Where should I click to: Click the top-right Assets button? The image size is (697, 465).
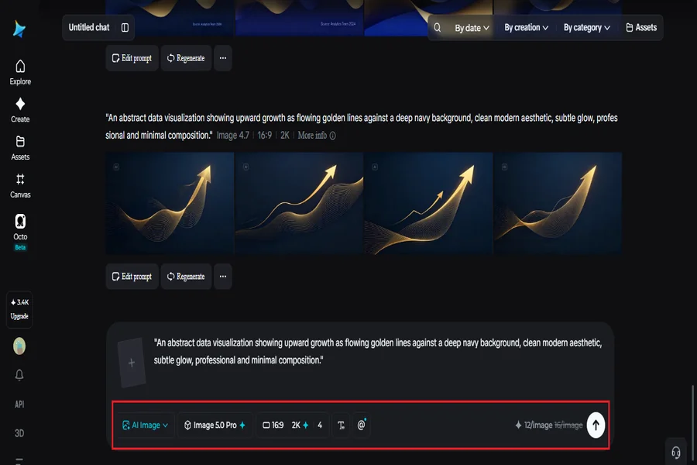pos(641,28)
